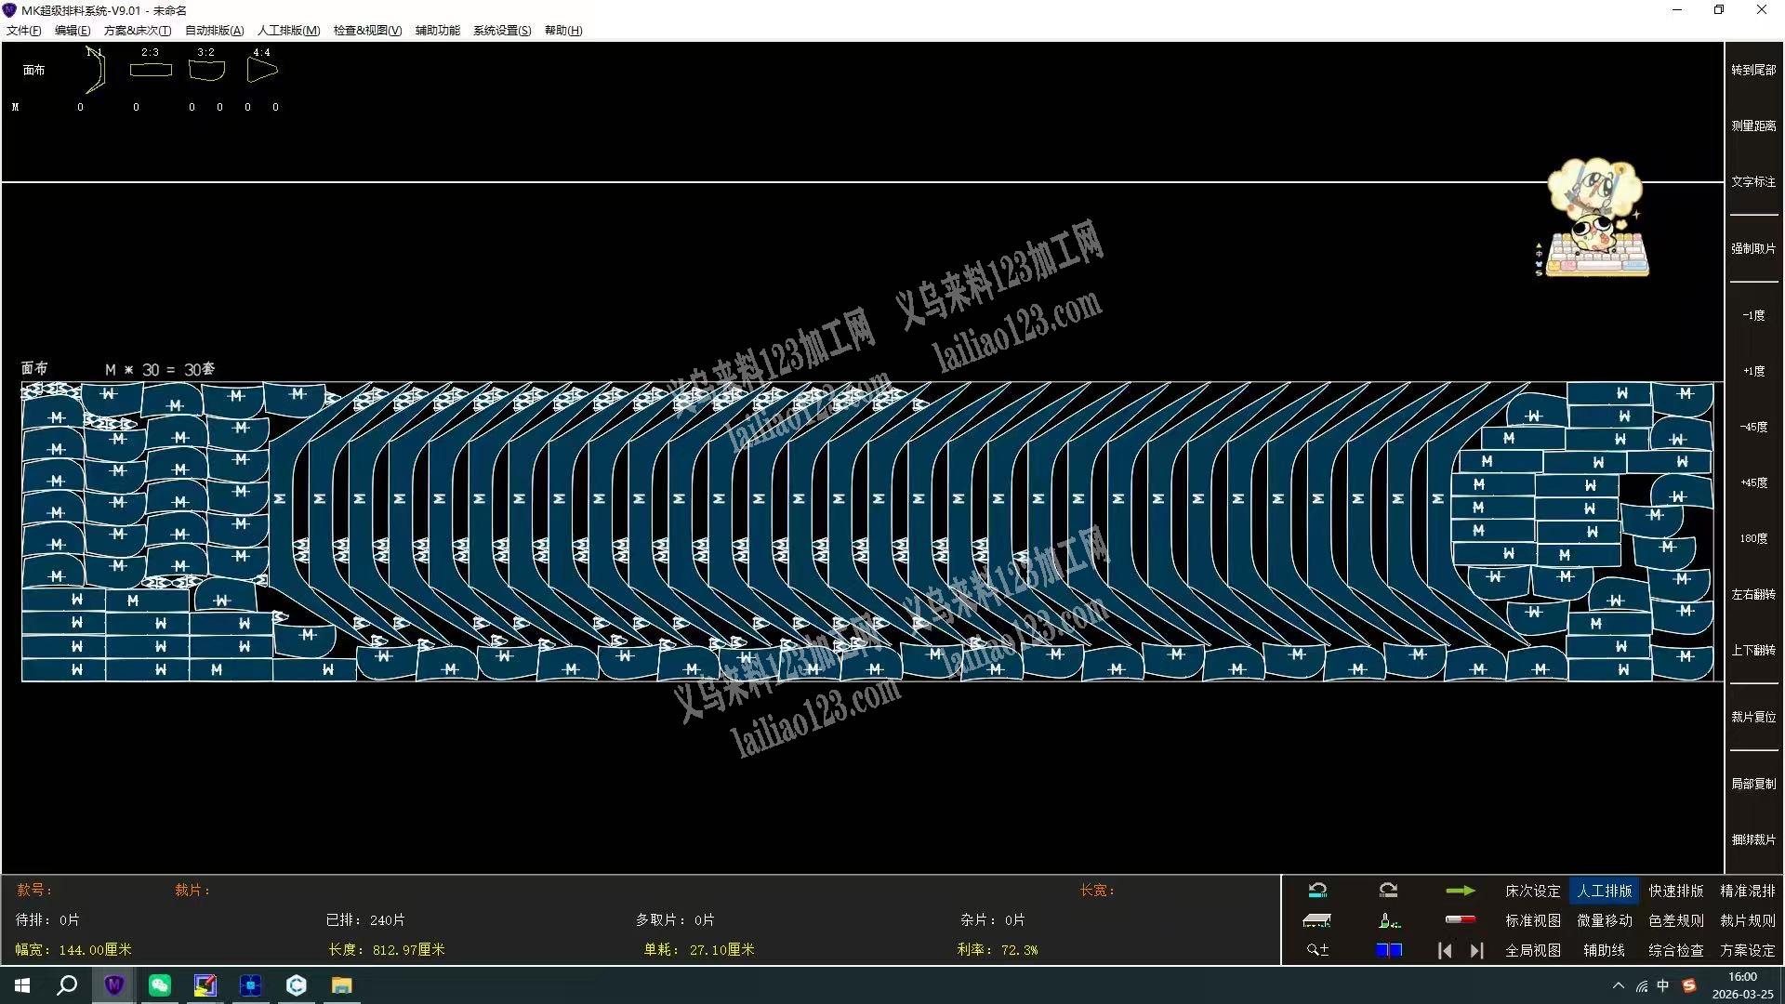The image size is (1785, 1004).
Task: Select the 4:4 triangular piece thumbnail
Action: click(262, 70)
